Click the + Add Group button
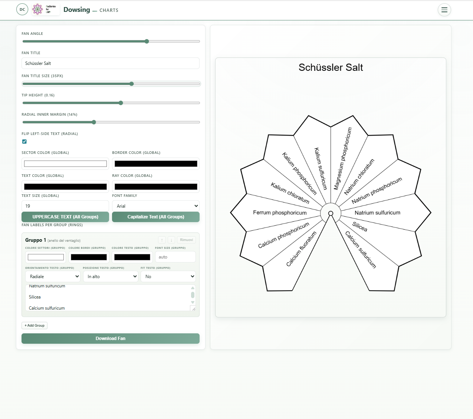Screen dimensions: 473x419 tap(35, 326)
